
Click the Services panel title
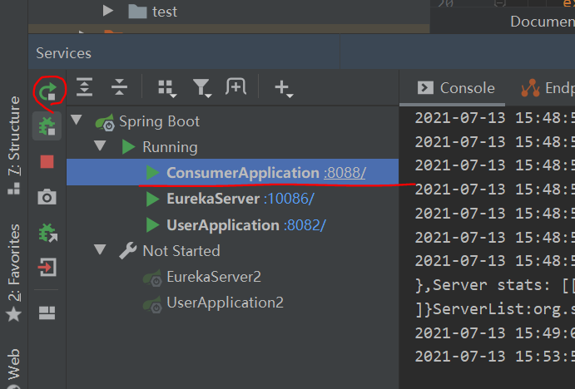click(63, 53)
